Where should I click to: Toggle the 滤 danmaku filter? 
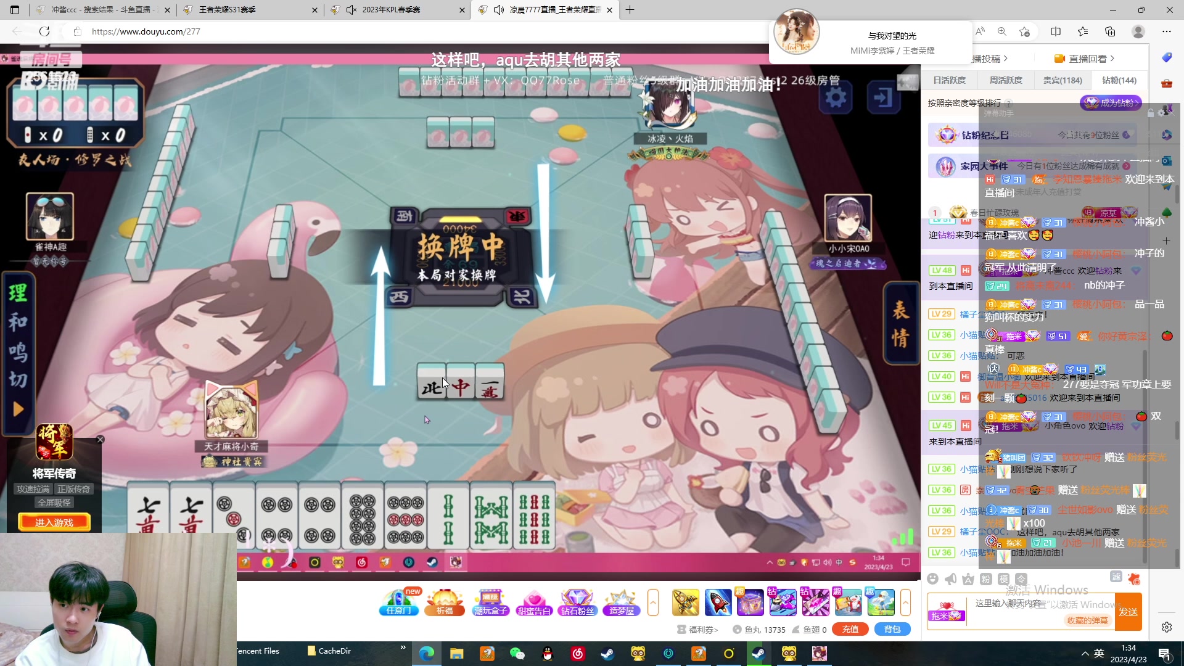point(1116,577)
